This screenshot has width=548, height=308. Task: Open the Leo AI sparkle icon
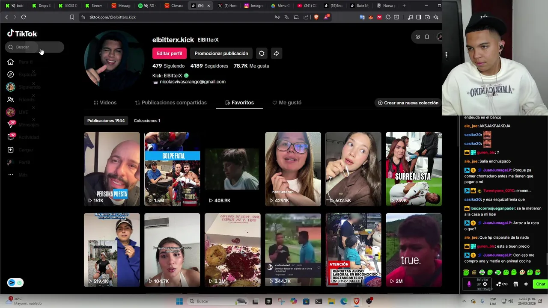[x=436, y=17]
